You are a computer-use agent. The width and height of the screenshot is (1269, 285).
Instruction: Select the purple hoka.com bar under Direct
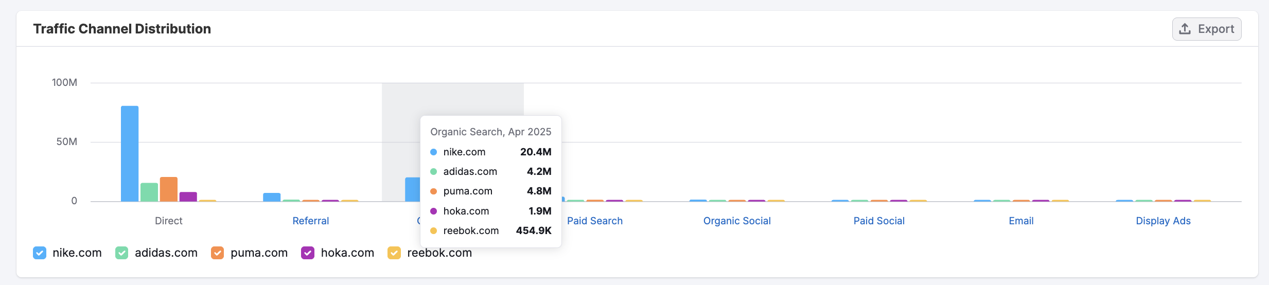click(188, 197)
